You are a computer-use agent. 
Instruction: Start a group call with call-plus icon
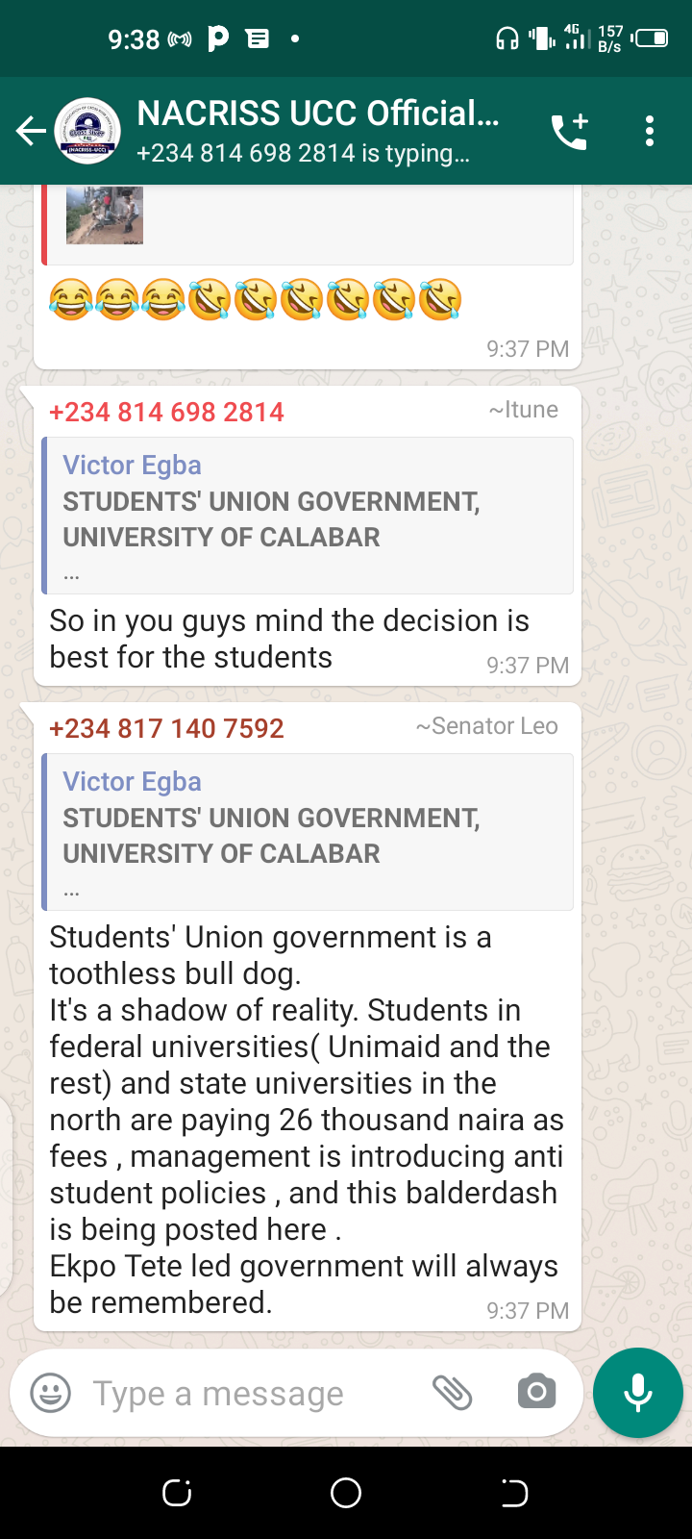[x=569, y=131]
